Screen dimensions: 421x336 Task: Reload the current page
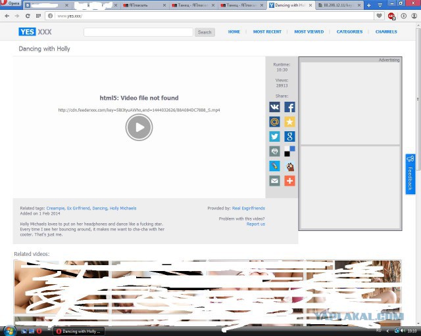(x=28, y=16)
